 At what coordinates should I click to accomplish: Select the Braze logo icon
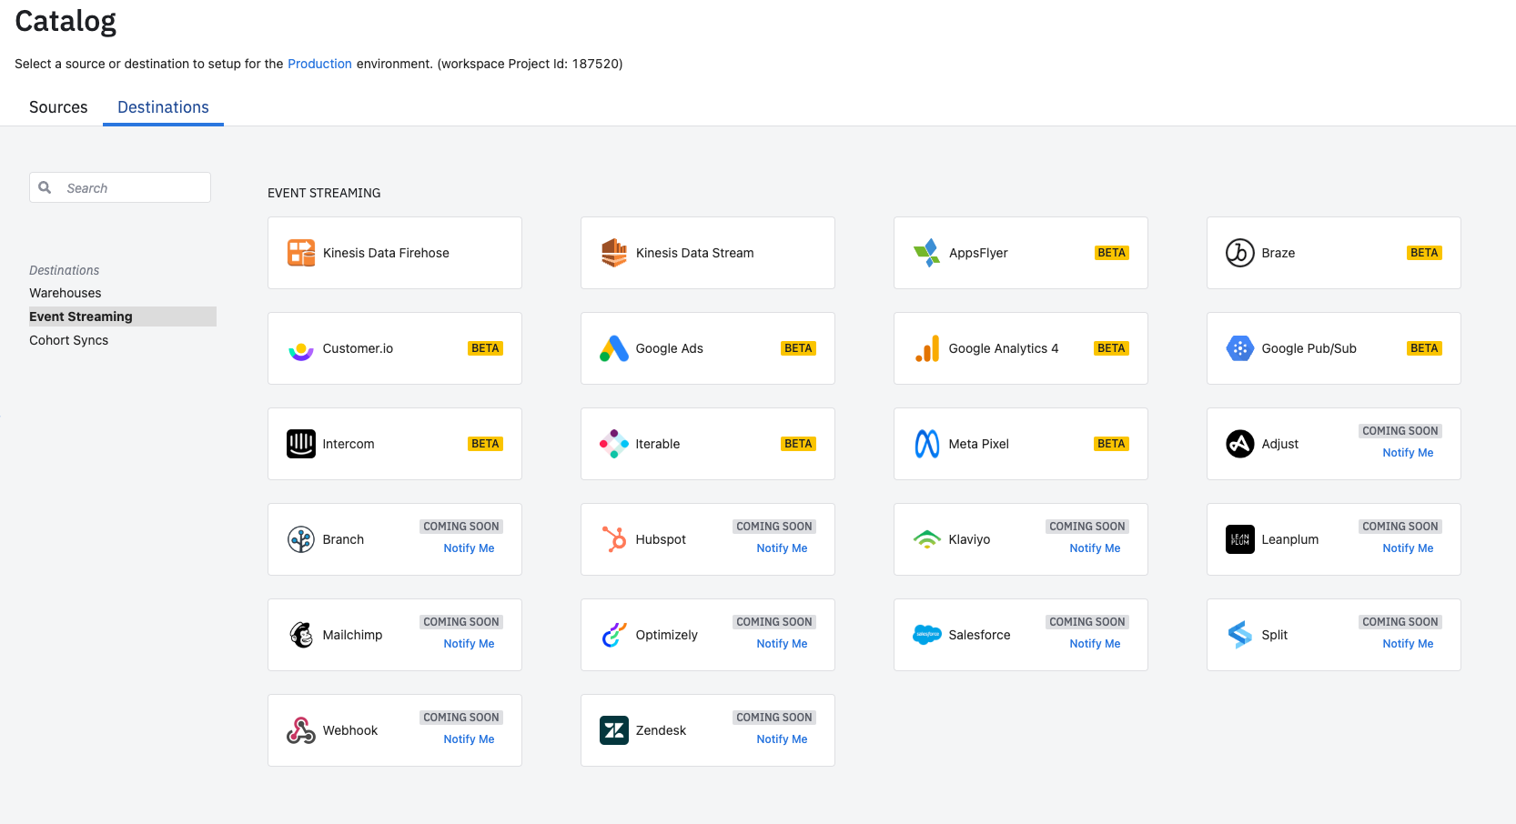(x=1240, y=253)
